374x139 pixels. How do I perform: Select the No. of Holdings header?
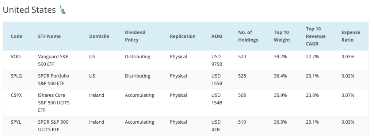(x=248, y=36)
